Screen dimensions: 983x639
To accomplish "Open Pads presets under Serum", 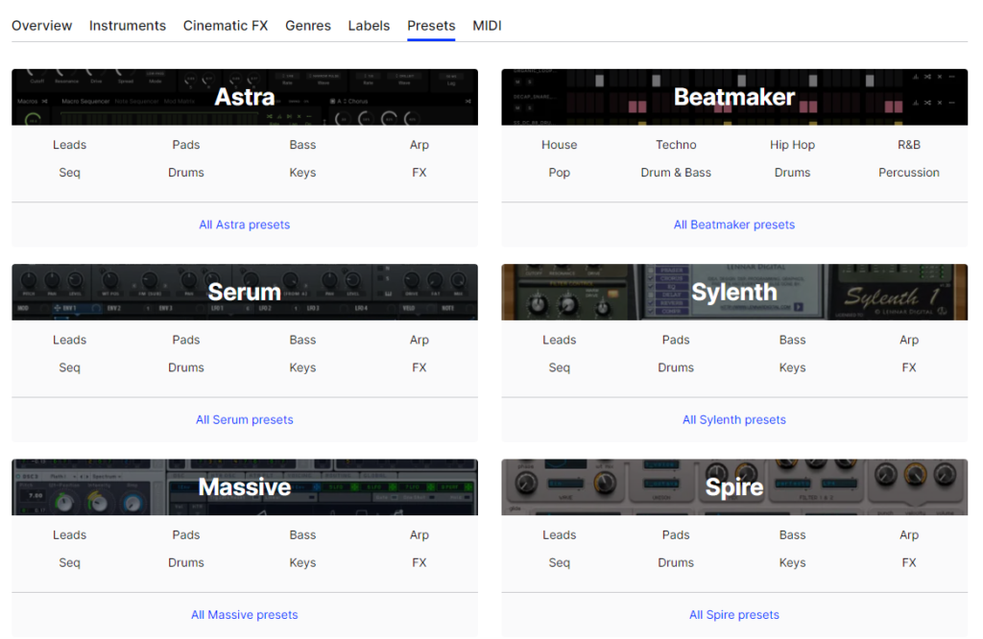I will click(x=186, y=339).
